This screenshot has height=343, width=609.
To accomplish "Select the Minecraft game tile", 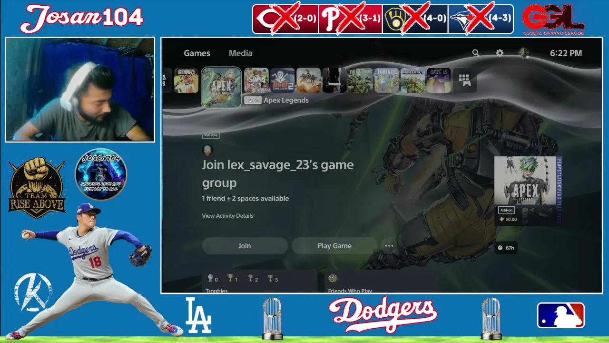I will (x=413, y=80).
